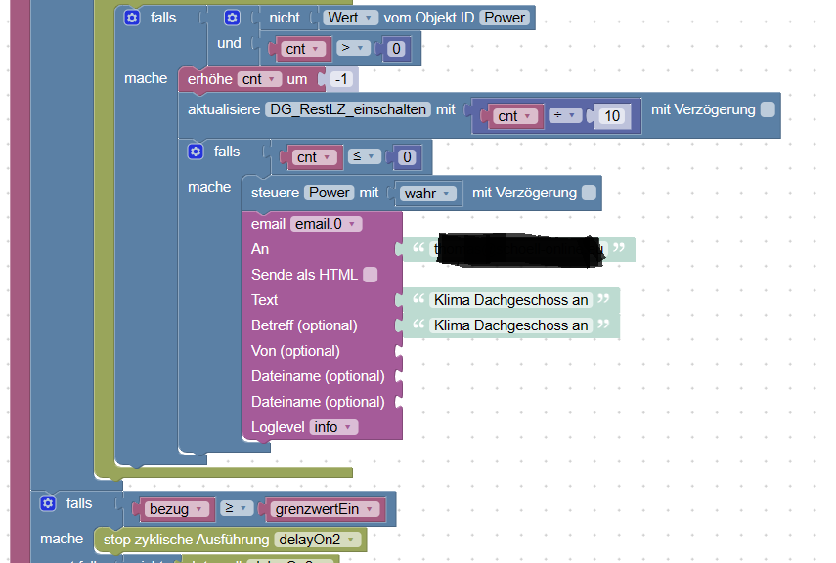Change the > comparison operator dropdown
The image size is (836, 563).
[x=353, y=48]
